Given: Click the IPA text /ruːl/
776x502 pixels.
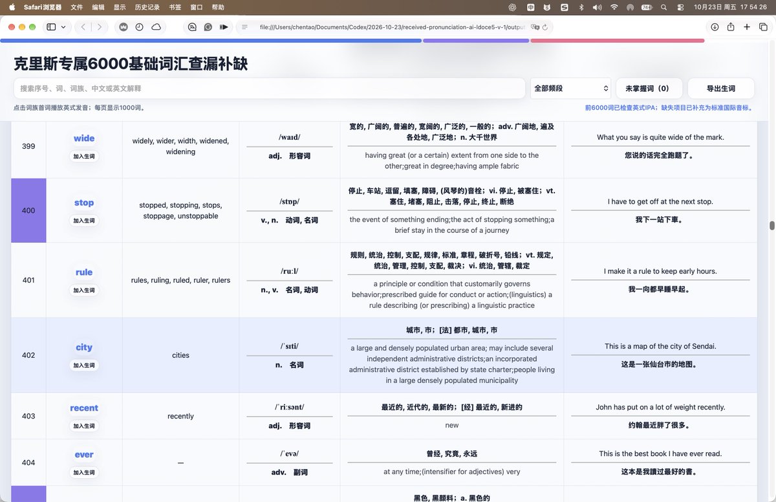Looking at the screenshot, I should coord(289,271).
